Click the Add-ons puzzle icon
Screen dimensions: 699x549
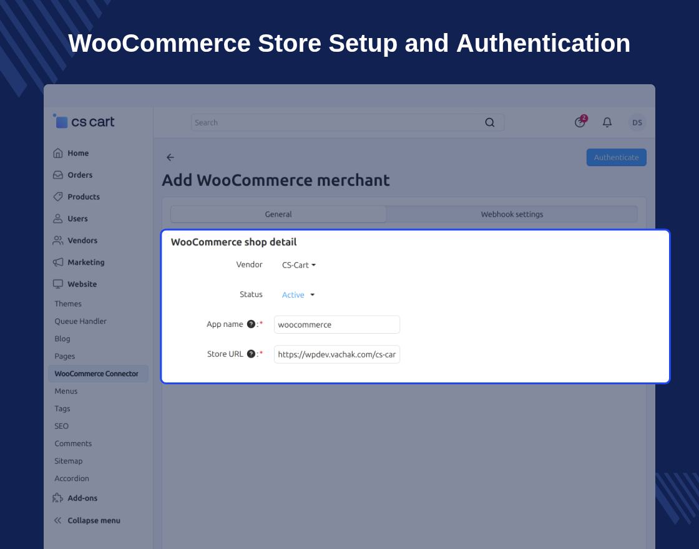point(58,498)
